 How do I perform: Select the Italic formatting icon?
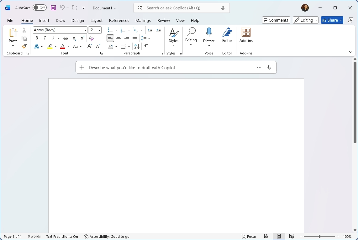45,38
